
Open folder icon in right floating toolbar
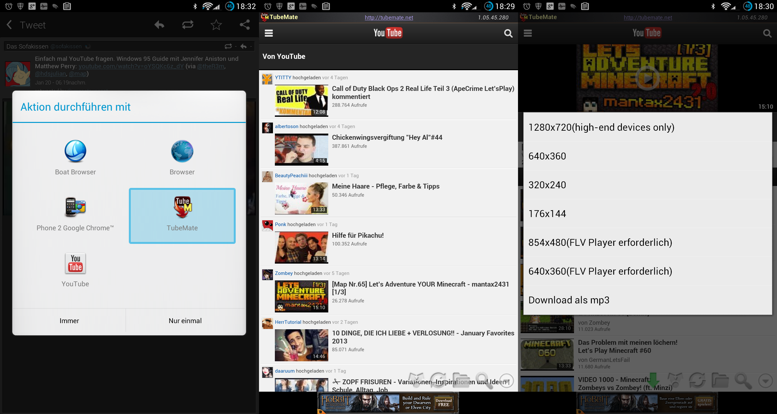(x=720, y=381)
